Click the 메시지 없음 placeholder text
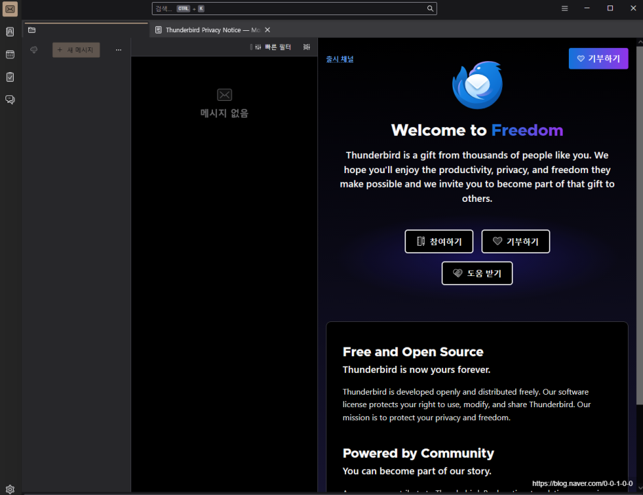 [225, 113]
